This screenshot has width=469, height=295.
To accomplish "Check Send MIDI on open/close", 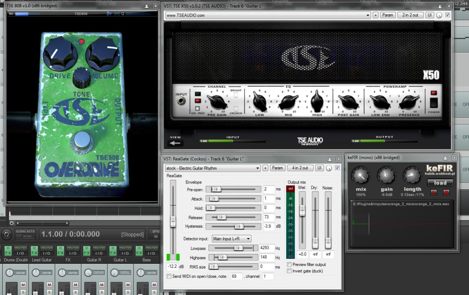I will 169,276.
